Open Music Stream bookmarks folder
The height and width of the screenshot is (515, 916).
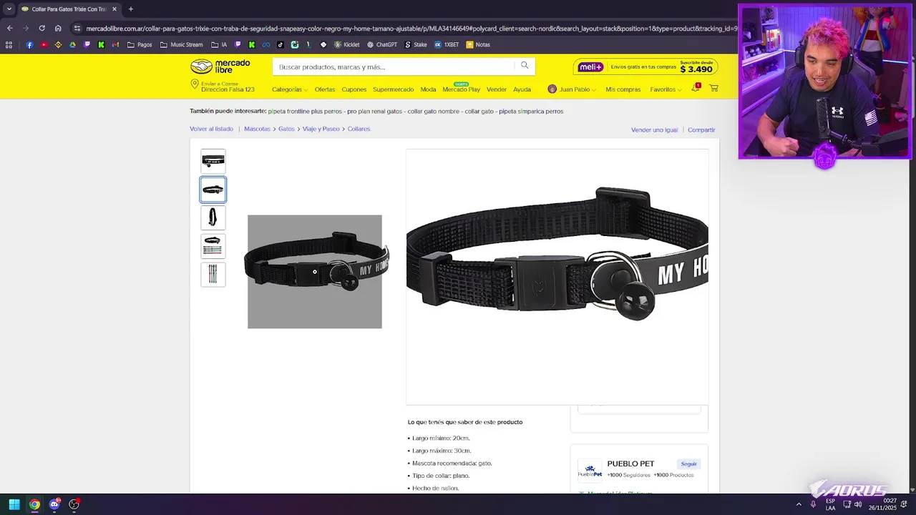click(x=182, y=44)
